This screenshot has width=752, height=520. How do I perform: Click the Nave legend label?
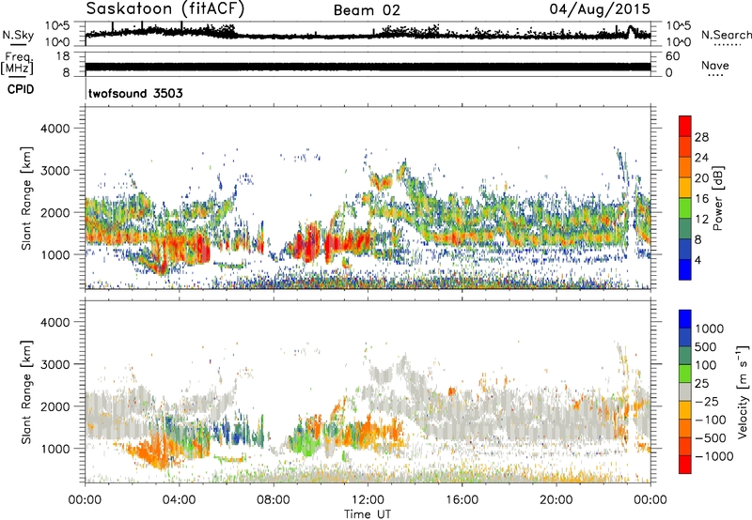[715, 66]
